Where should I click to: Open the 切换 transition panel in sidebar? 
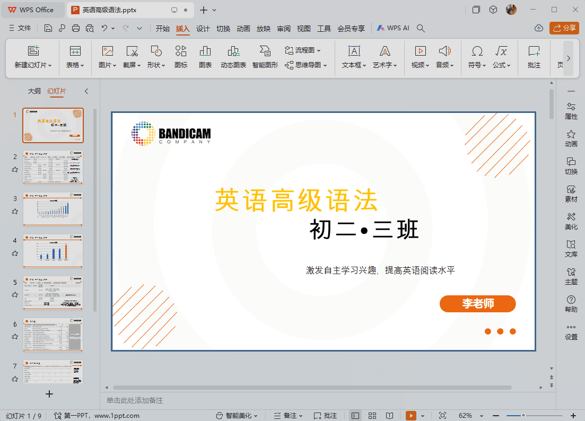coord(571,166)
